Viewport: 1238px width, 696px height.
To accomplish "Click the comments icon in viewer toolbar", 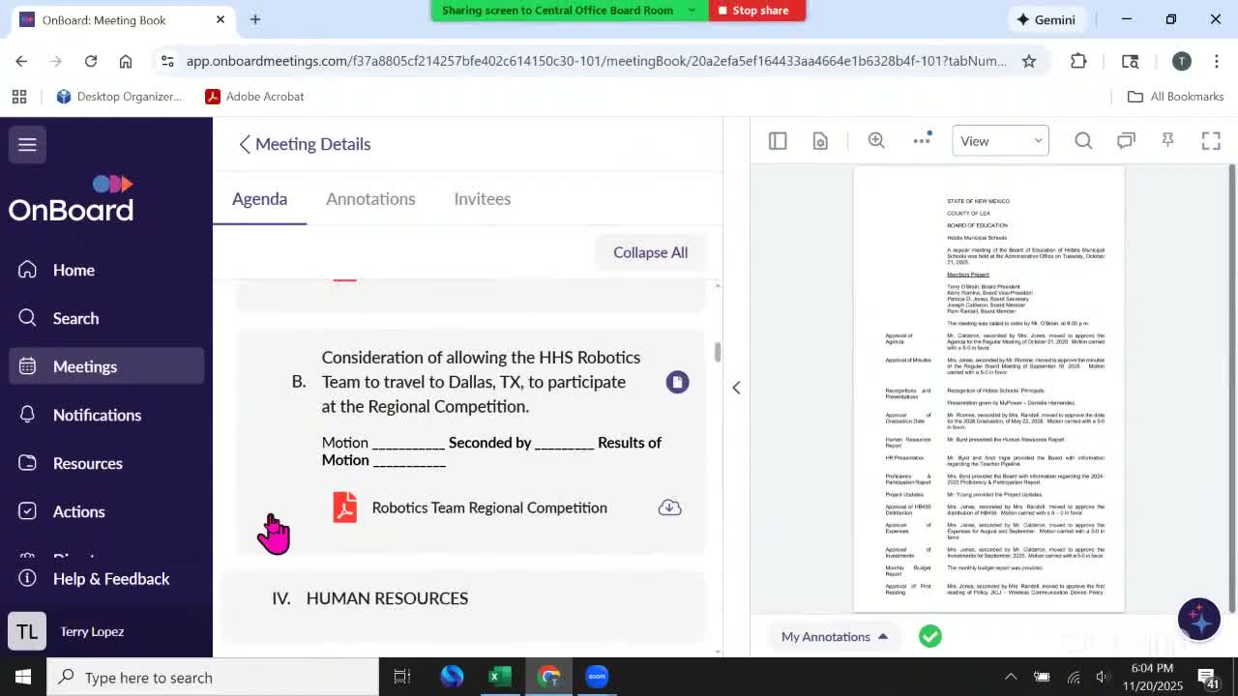I will click(1126, 141).
